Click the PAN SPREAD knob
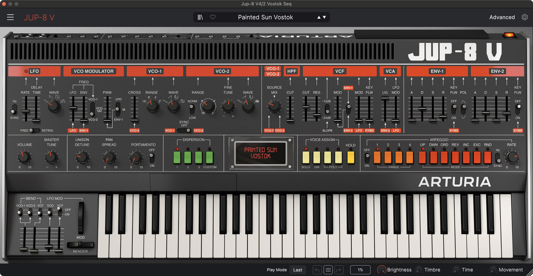533x276 pixels. point(109,156)
